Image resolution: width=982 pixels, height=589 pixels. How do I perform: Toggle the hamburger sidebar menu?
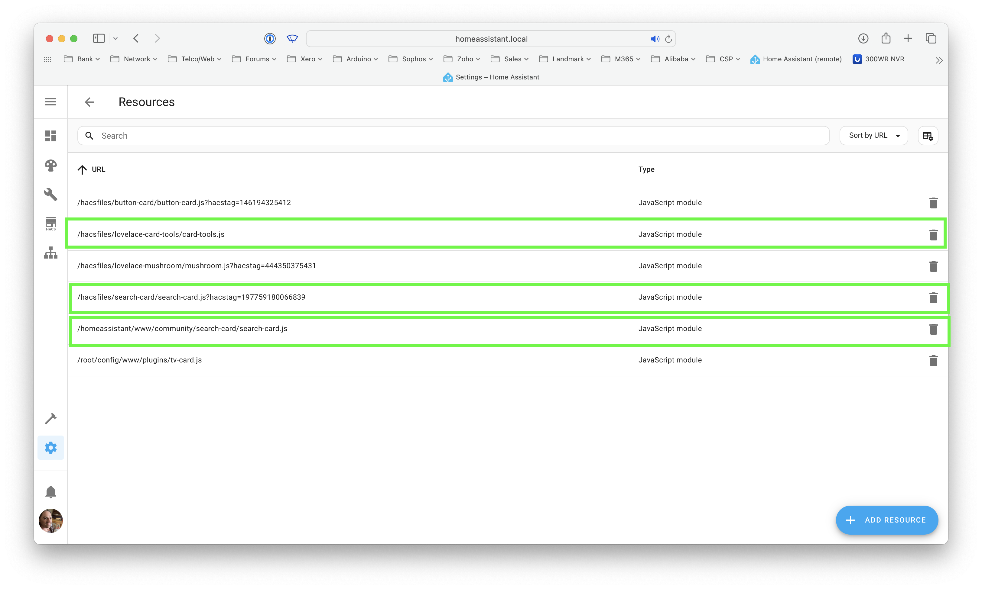[51, 102]
